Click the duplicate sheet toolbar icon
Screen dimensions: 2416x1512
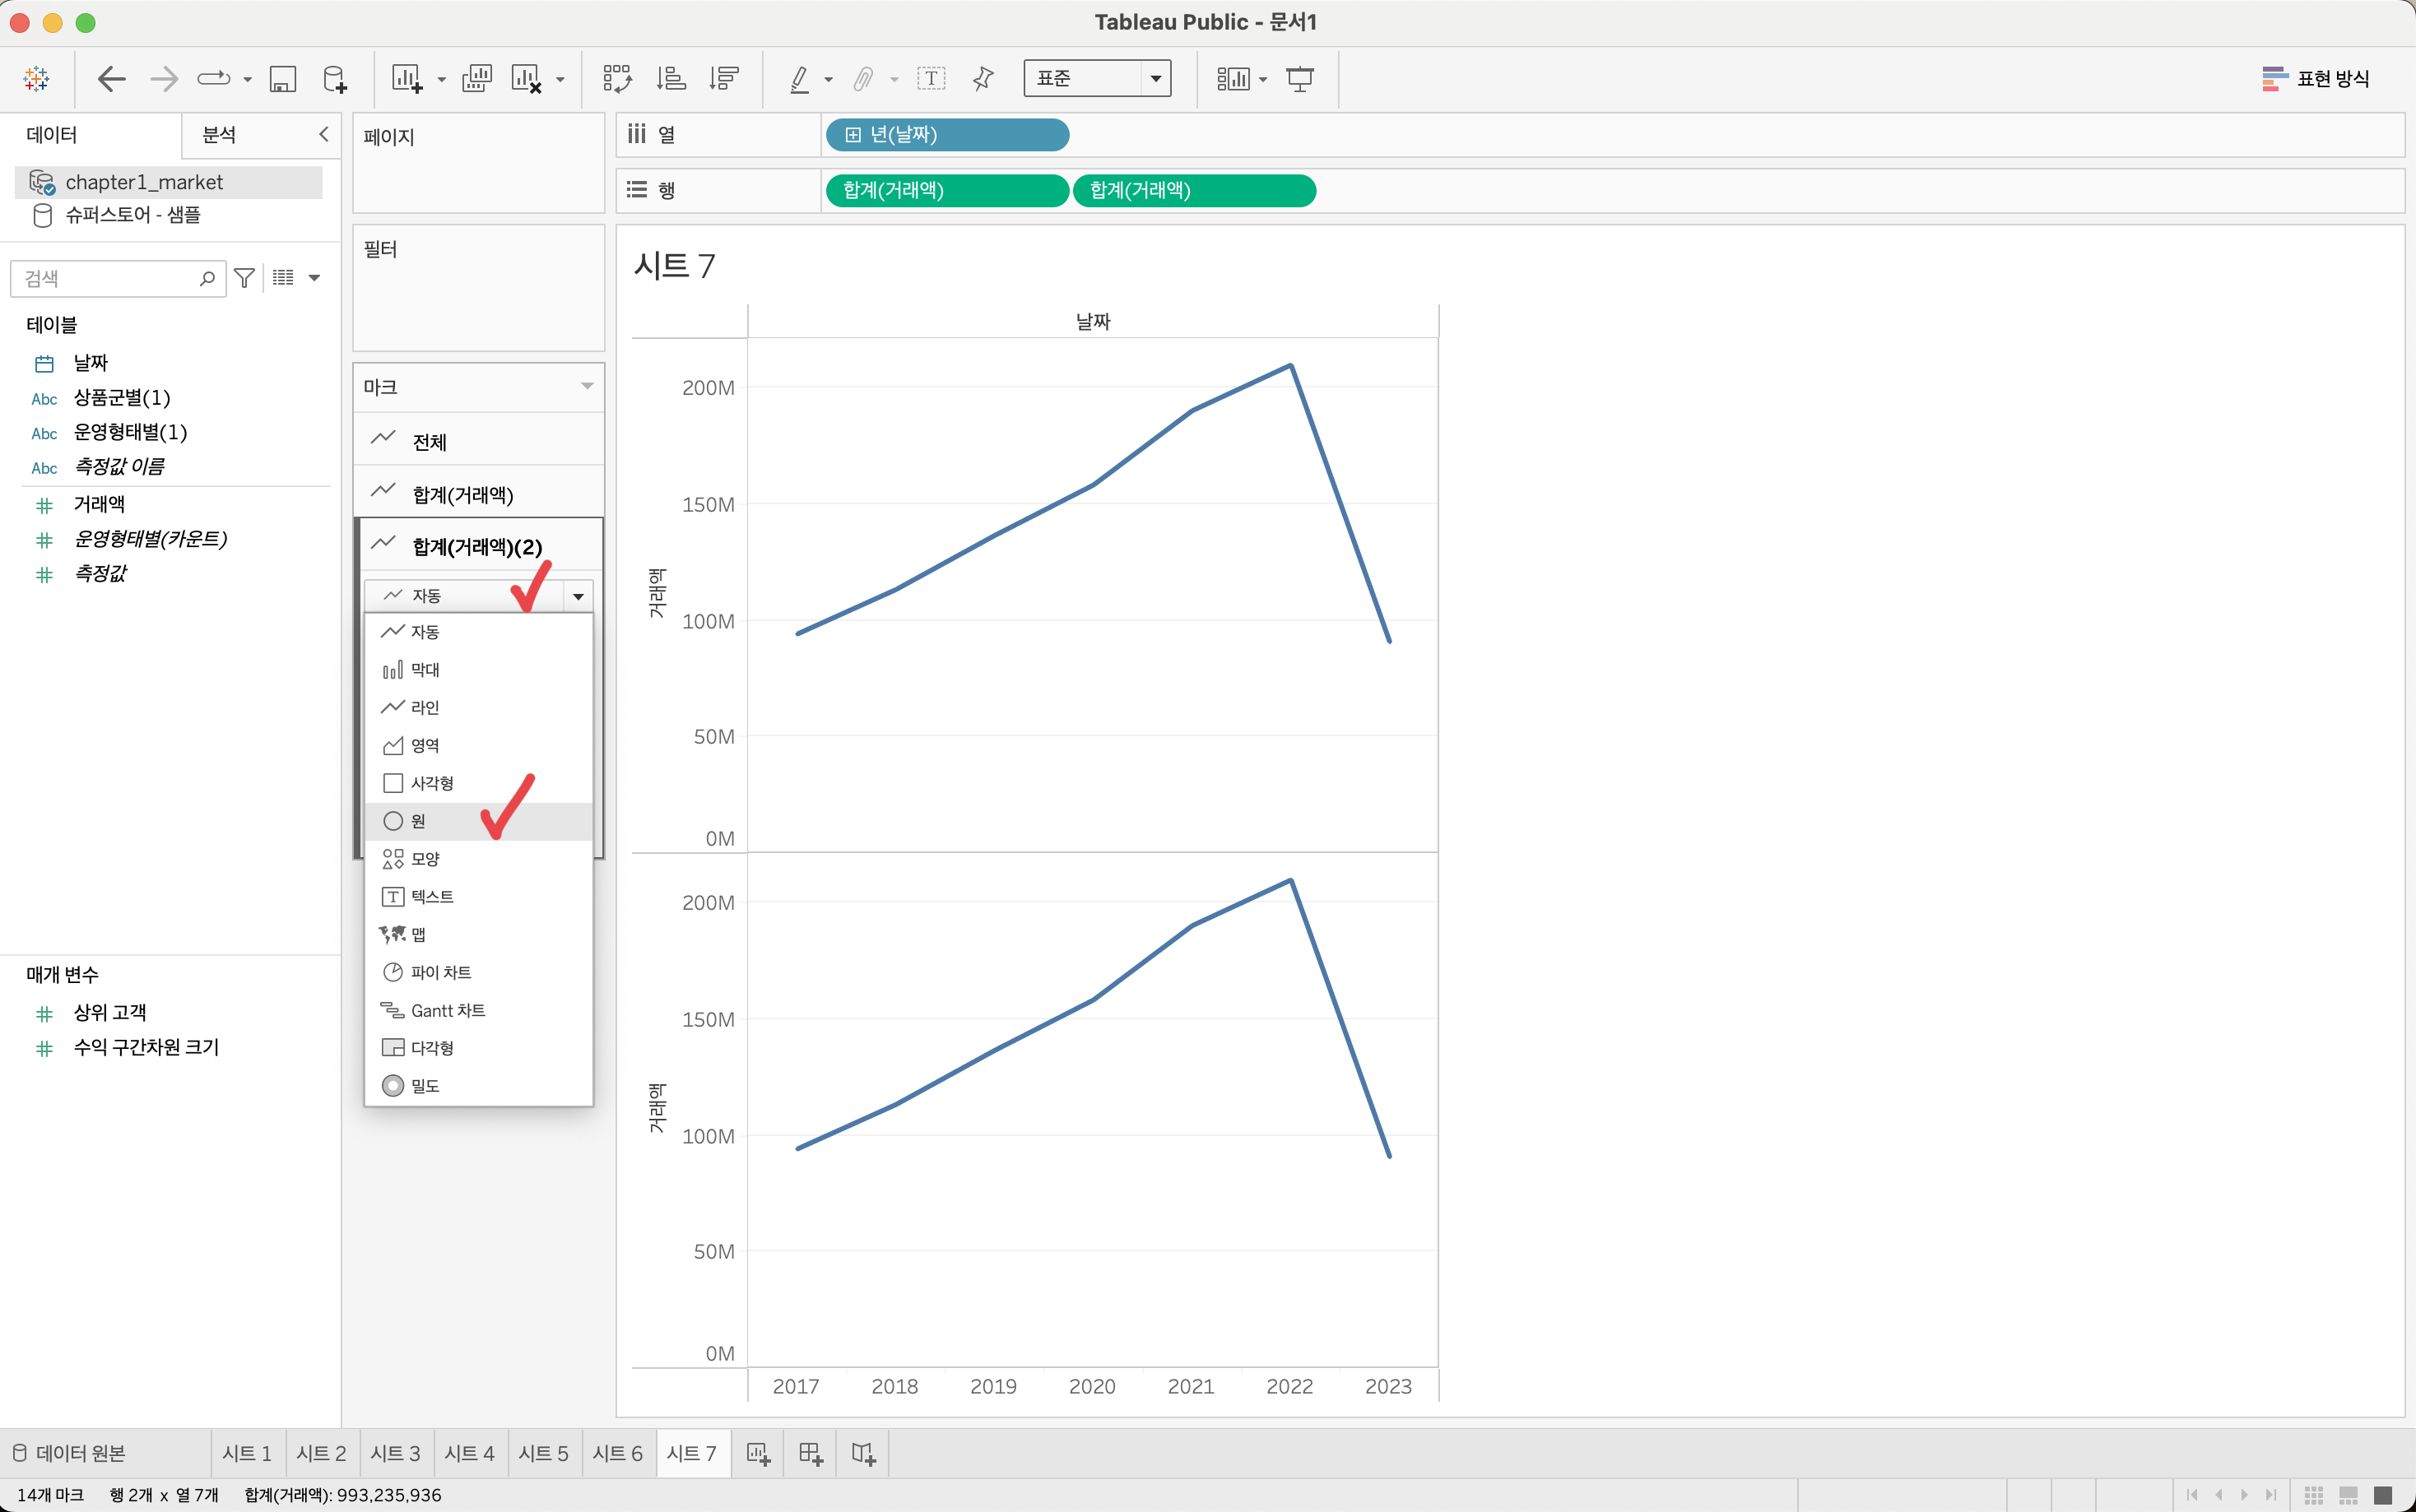pyautogui.click(x=477, y=79)
